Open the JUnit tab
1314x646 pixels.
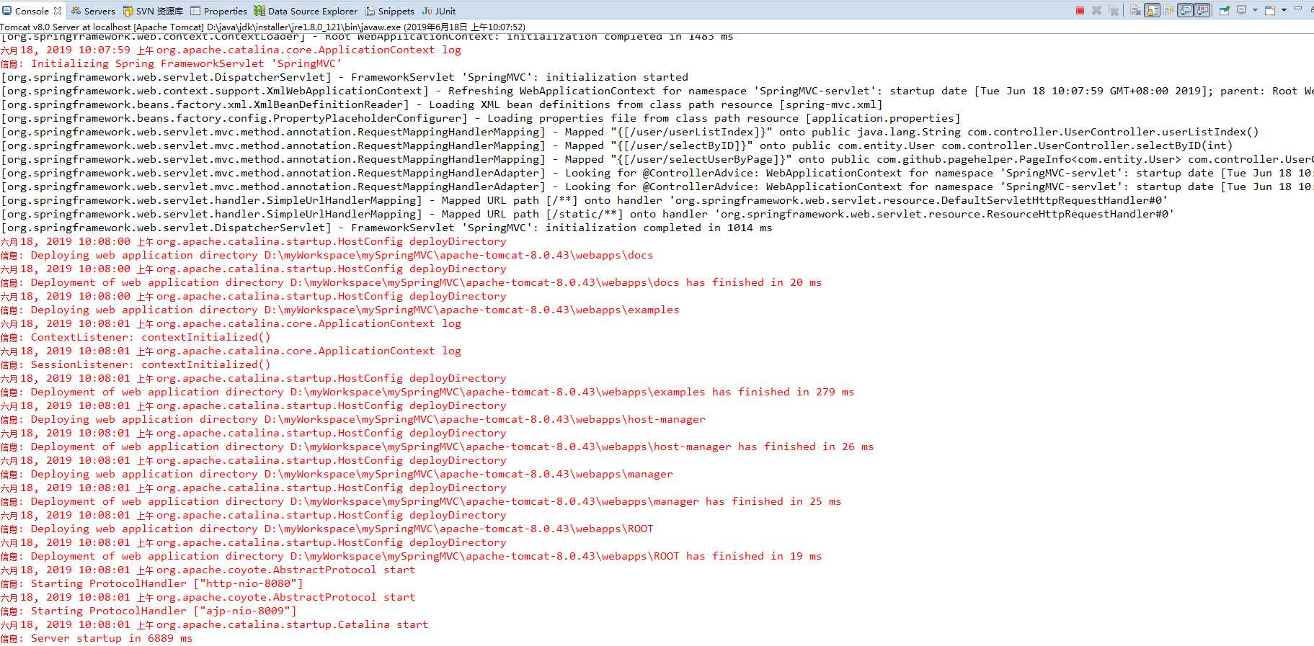pyautogui.click(x=439, y=11)
